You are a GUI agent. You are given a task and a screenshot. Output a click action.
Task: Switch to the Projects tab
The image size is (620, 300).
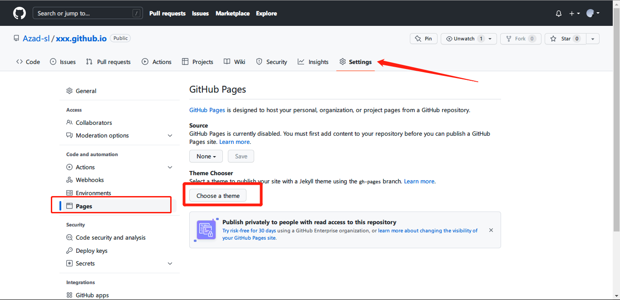tap(197, 62)
